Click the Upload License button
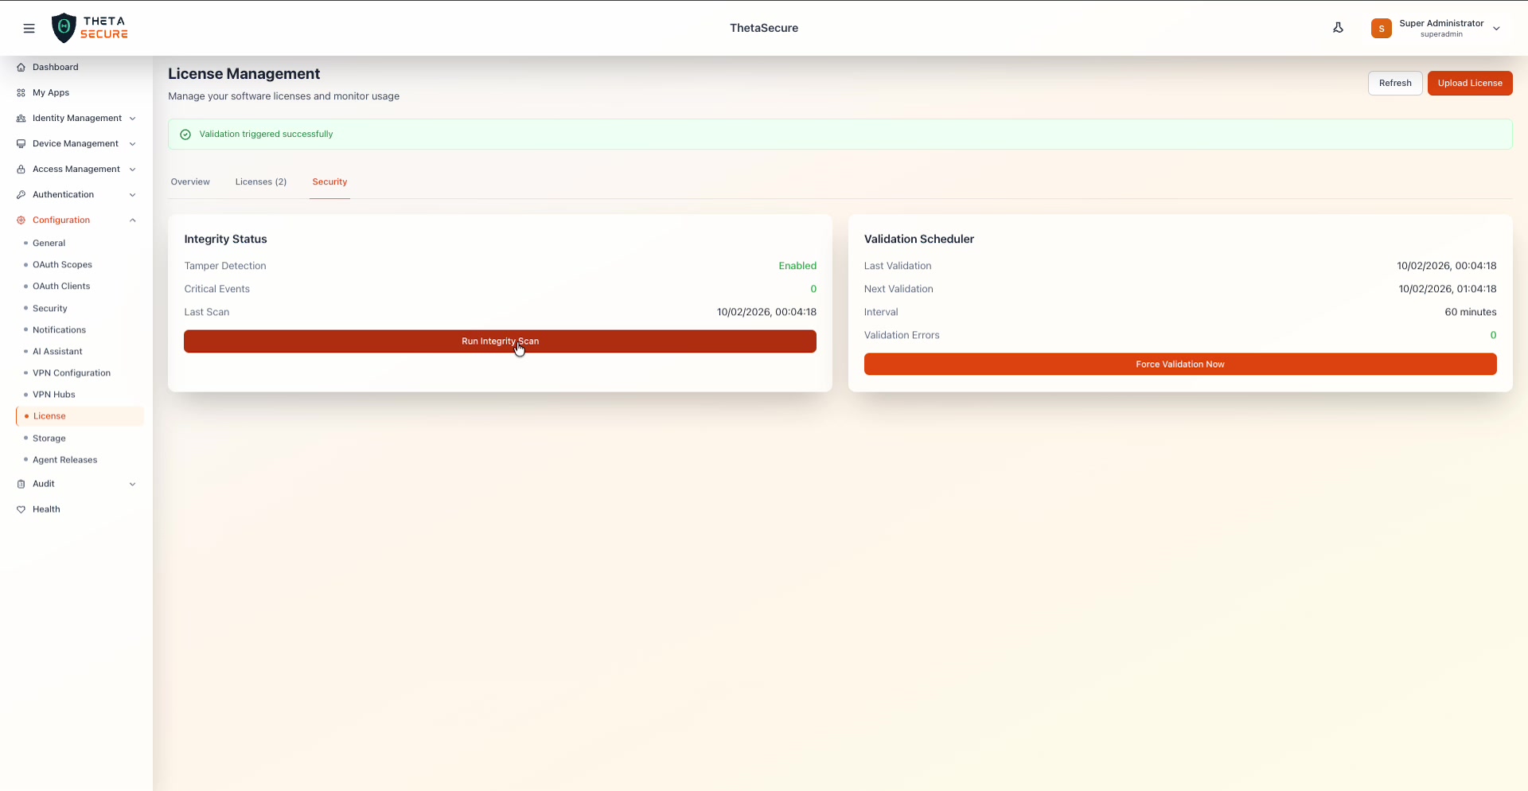The width and height of the screenshot is (1528, 791). coord(1469,84)
